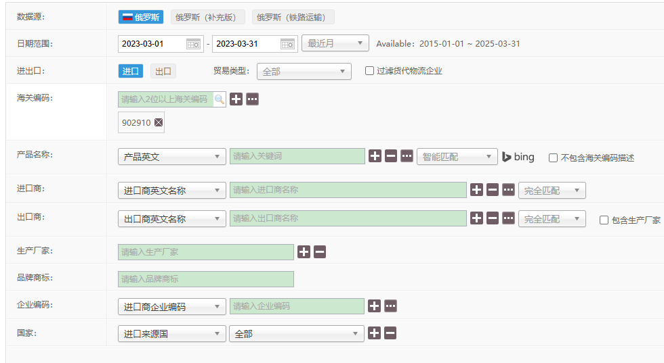Click the customs code search magnifier icon
664x363 pixels.
220,99
